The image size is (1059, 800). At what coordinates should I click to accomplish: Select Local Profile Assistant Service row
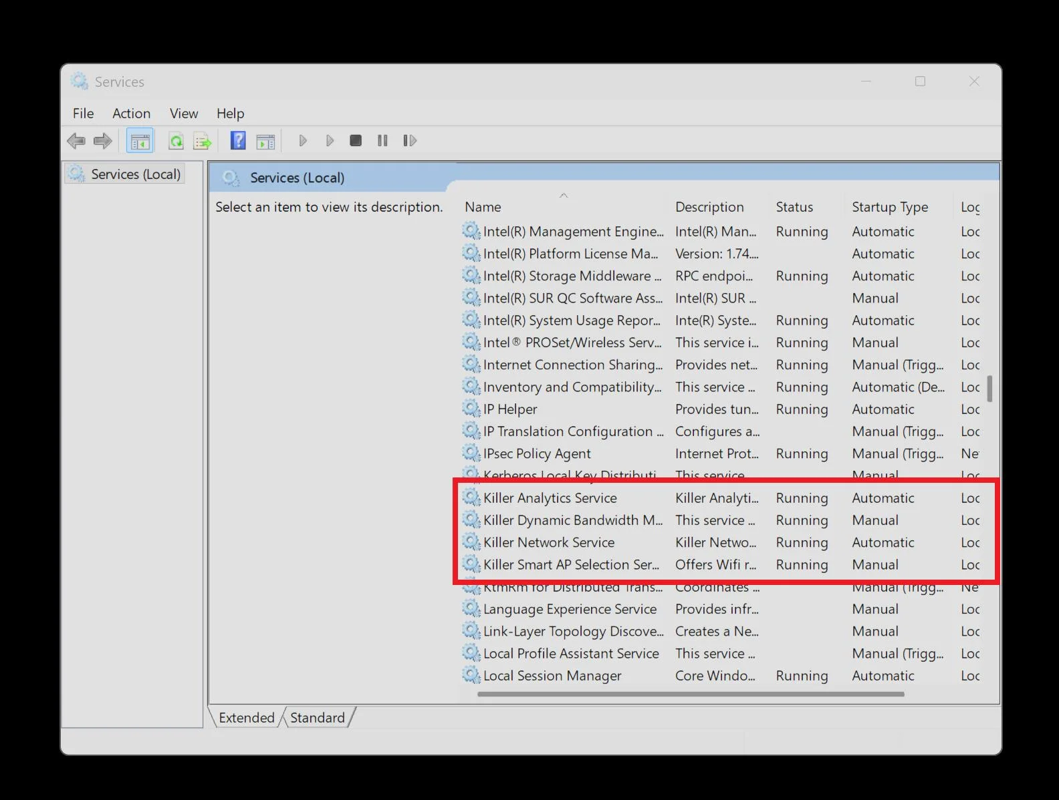tap(721, 652)
